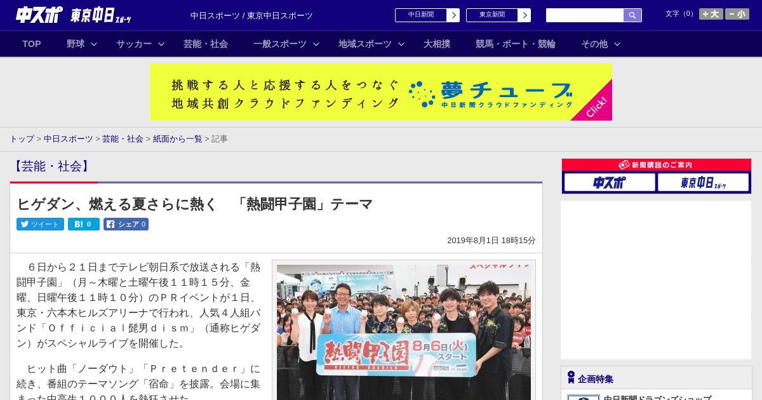Click the 東京中日スポーツ subscription button in sidebar
Image resolution: width=762 pixels, height=400 pixels.
[x=703, y=182]
